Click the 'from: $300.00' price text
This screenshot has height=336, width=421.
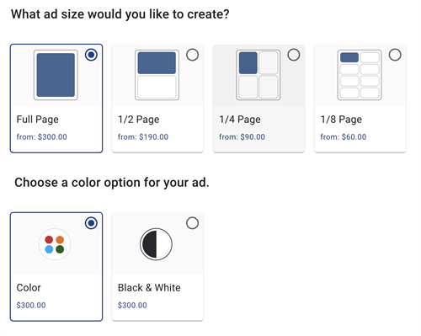[x=42, y=137]
